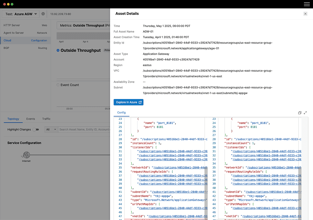Click external link icon in Explore in Azure
This screenshot has height=220, width=313.
pyautogui.click(x=140, y=102)
